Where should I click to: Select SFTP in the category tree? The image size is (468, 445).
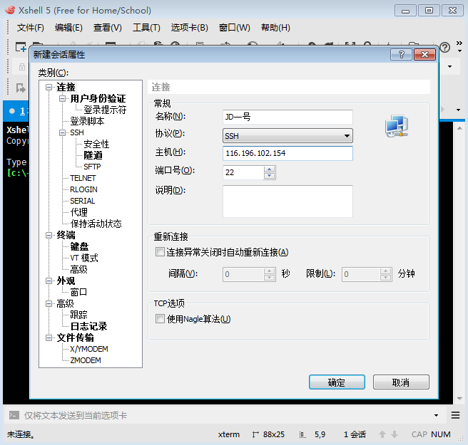[x=92, y=167]
